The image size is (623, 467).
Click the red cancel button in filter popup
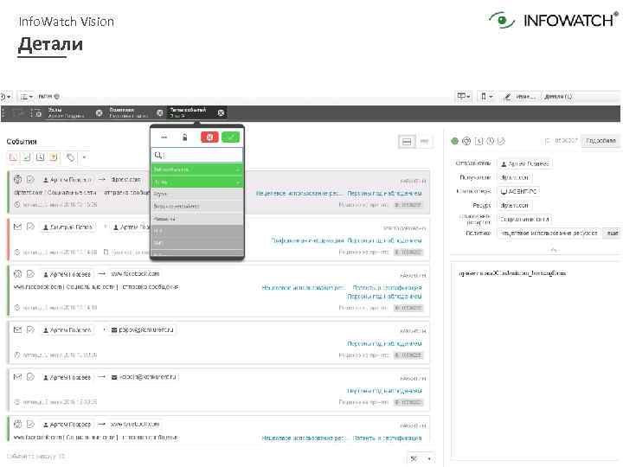tap(209, 137)
